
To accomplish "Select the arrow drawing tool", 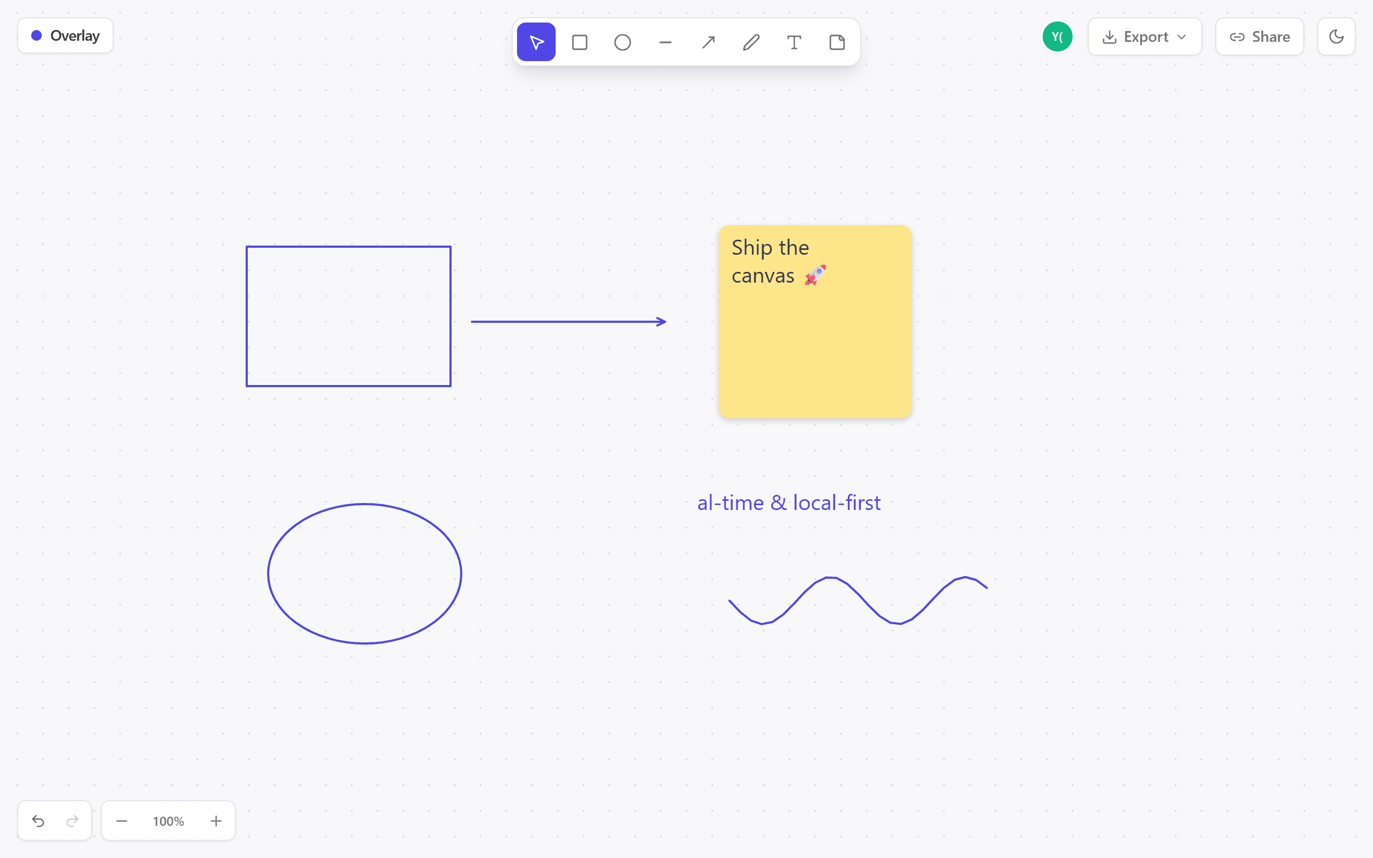I will (708, 42).
